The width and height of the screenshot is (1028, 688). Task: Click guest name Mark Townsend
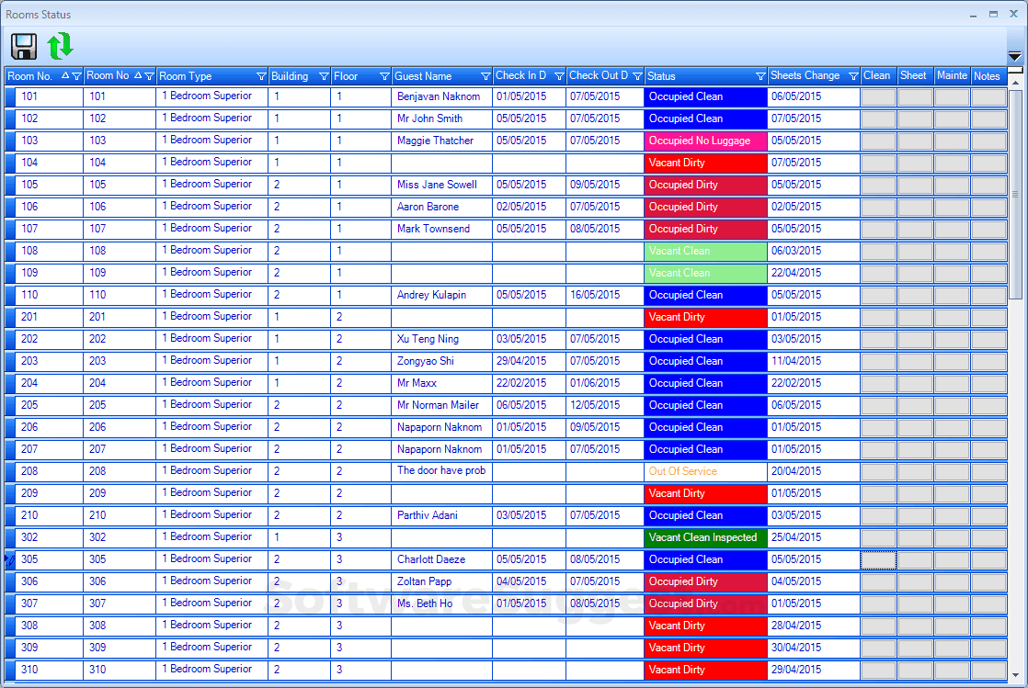(433, 230)
